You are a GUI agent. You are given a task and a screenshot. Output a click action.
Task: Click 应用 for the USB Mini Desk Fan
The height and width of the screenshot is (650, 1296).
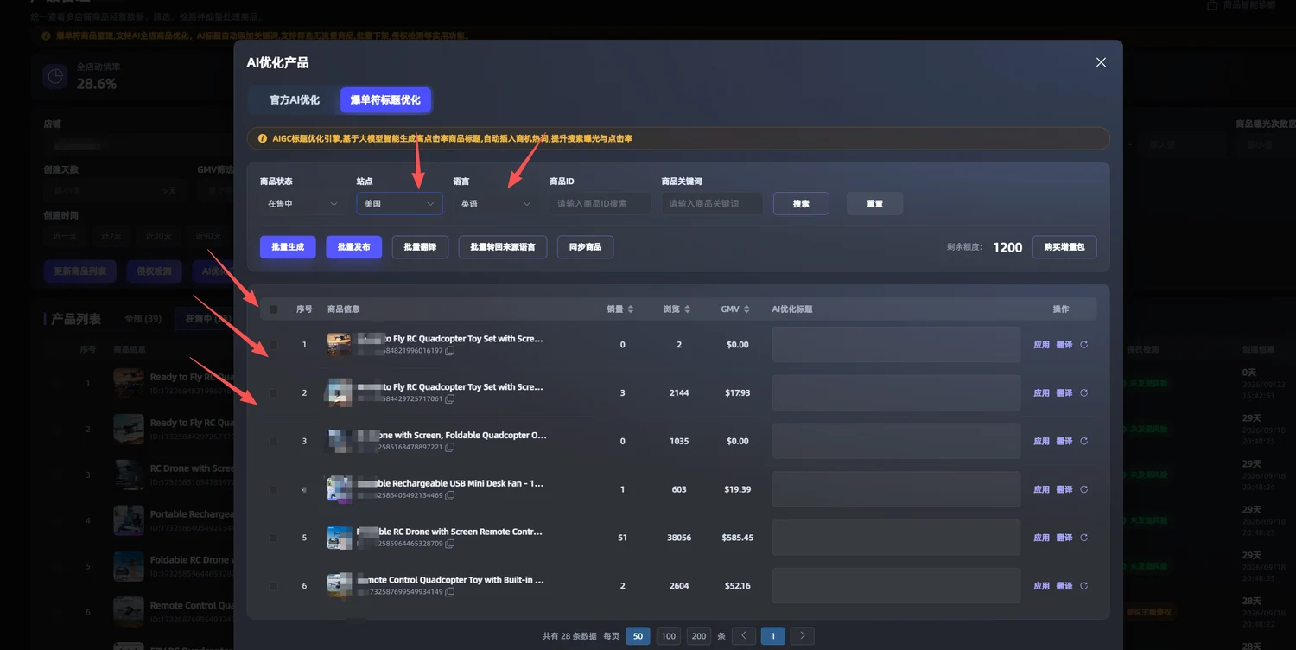[1041, 490]
